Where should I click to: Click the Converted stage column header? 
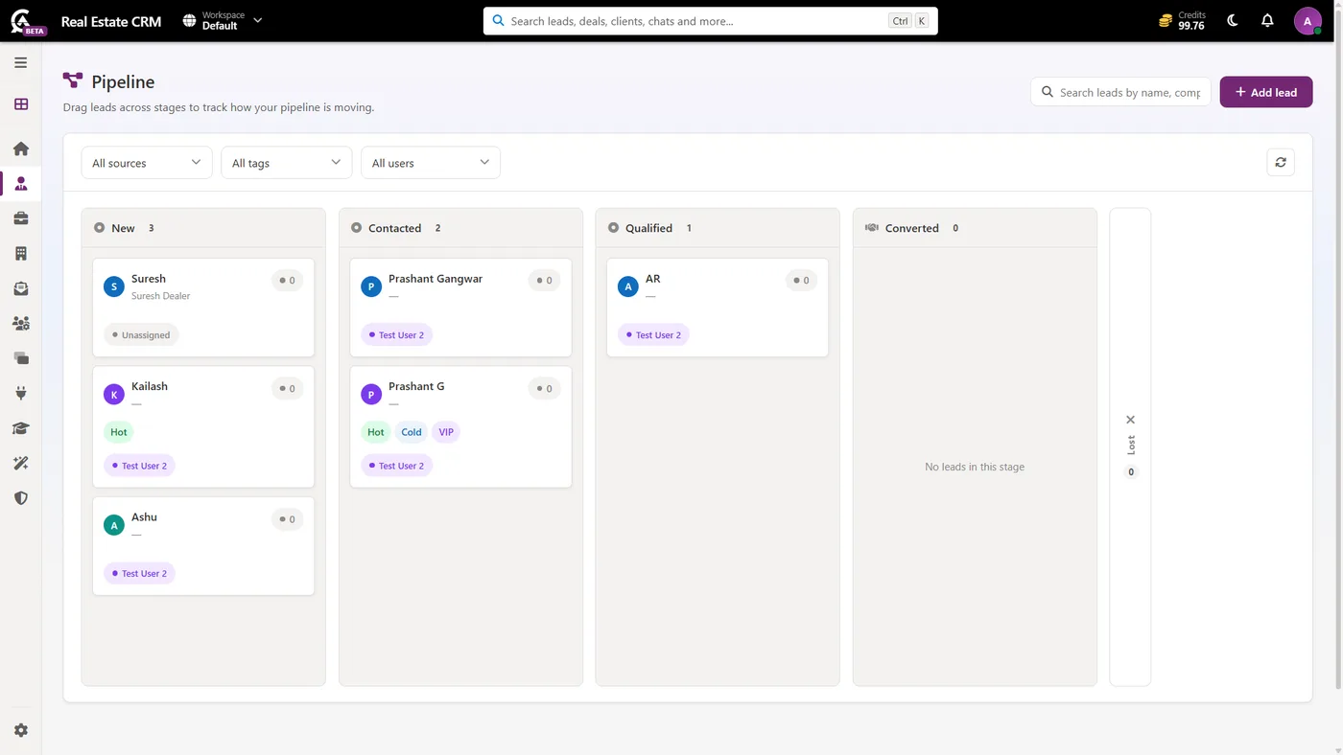pos(975,228)
